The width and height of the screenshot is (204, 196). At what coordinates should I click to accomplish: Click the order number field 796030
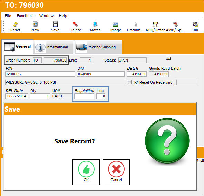[55, 60]
